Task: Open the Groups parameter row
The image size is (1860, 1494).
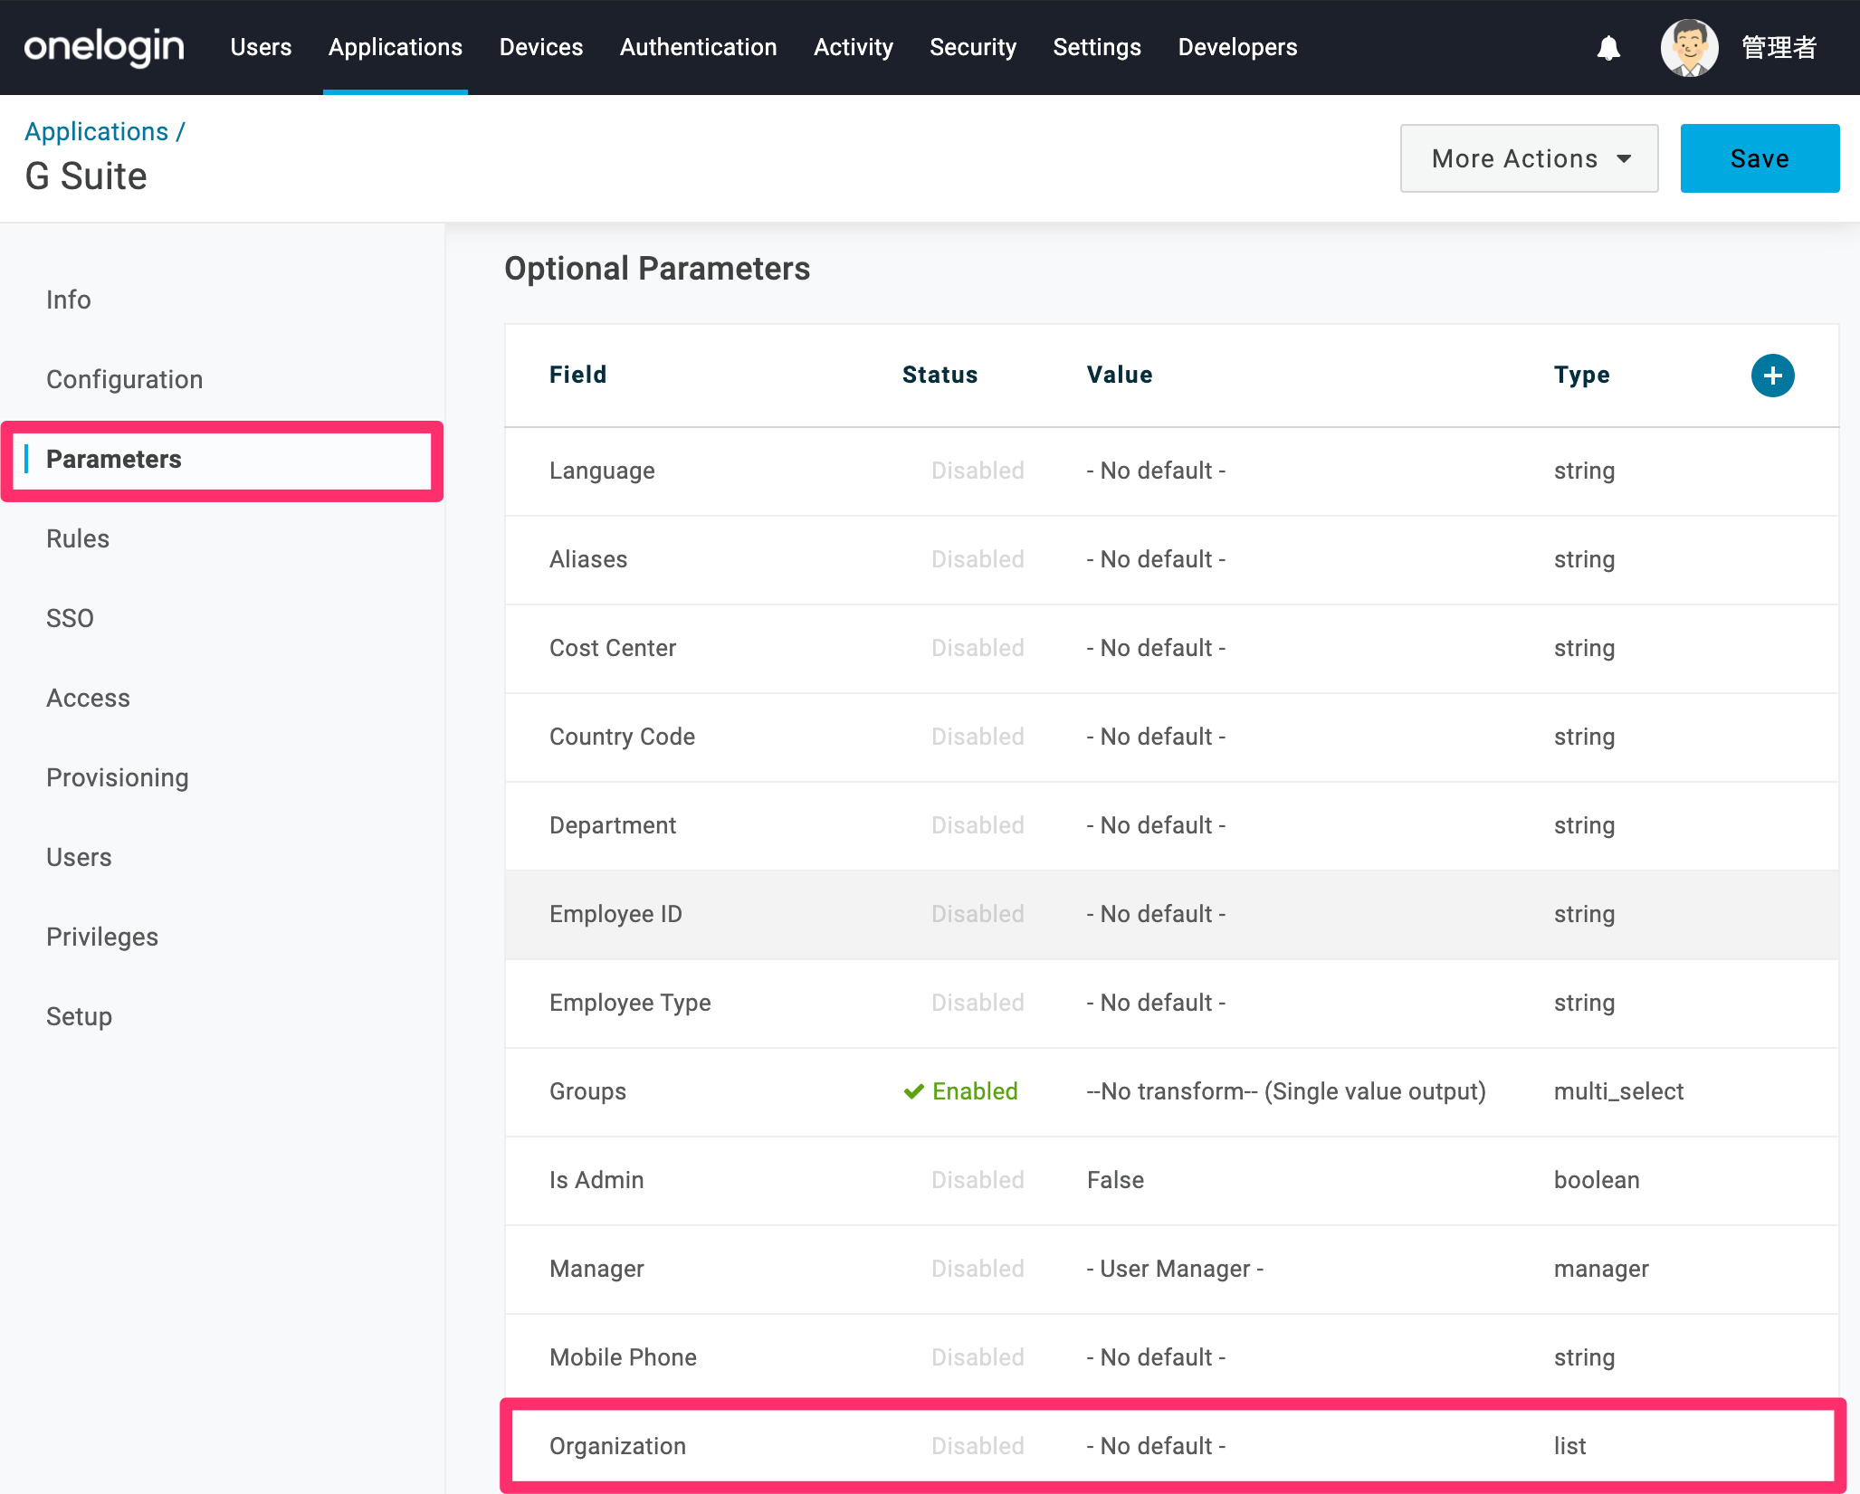Action: pos(1171,1092)
